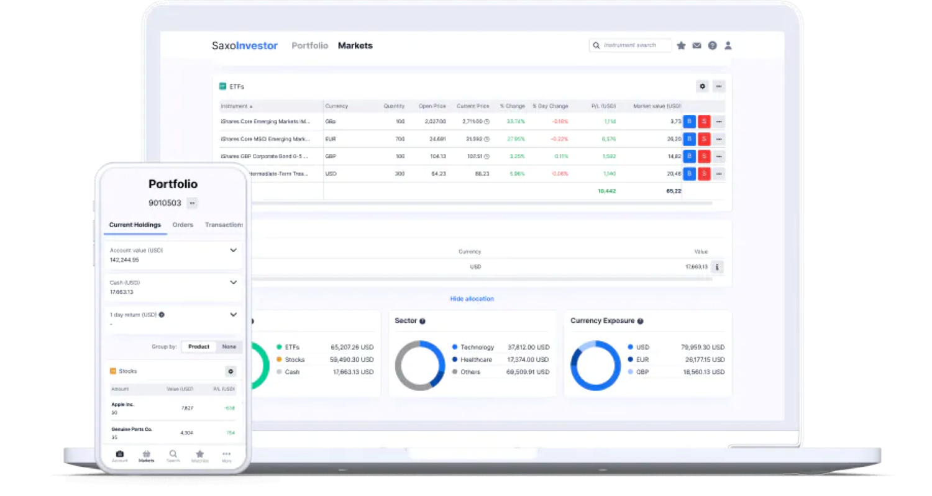Set Group by to Product on phone
Image resolution: width=932 pixels, height=496 pixels.
(199, 346)
